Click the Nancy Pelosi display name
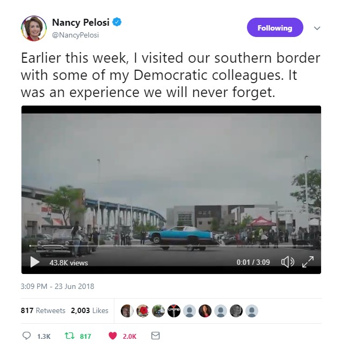The height and width of the screenshot is (349, 342). point(81,23)
